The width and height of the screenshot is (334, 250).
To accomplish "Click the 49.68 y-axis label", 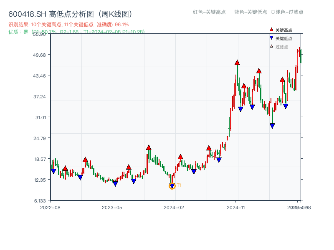I will point(39,55).
